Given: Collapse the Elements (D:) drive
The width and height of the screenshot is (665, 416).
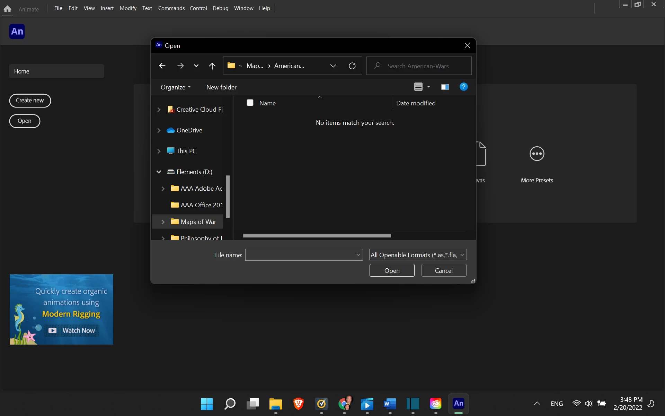Looking at the screenshot, I should [159, 172].
